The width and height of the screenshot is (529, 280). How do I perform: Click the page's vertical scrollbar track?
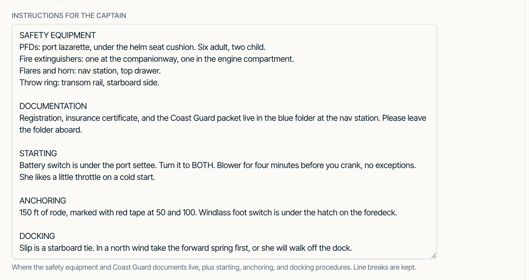[527, 140]
